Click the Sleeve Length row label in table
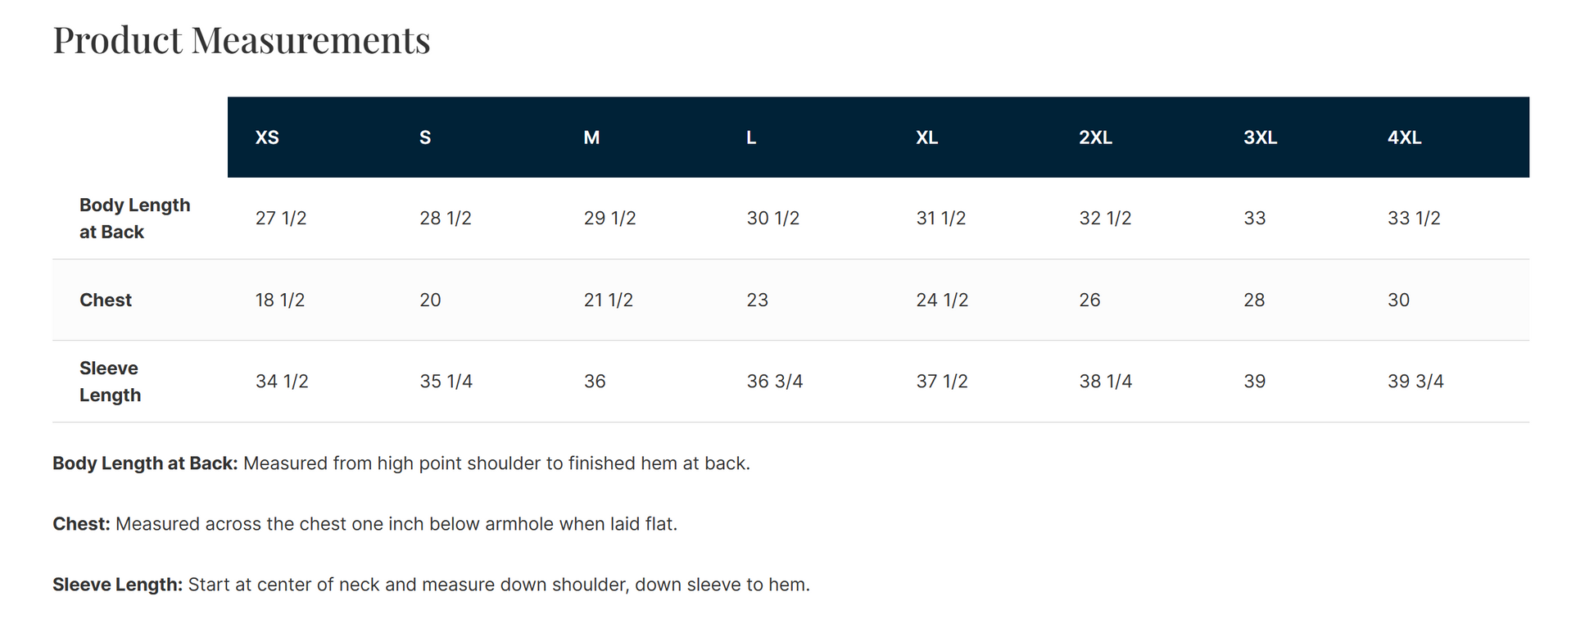The width and height of the screenshot is (1594, 637). tap(110, 382)
